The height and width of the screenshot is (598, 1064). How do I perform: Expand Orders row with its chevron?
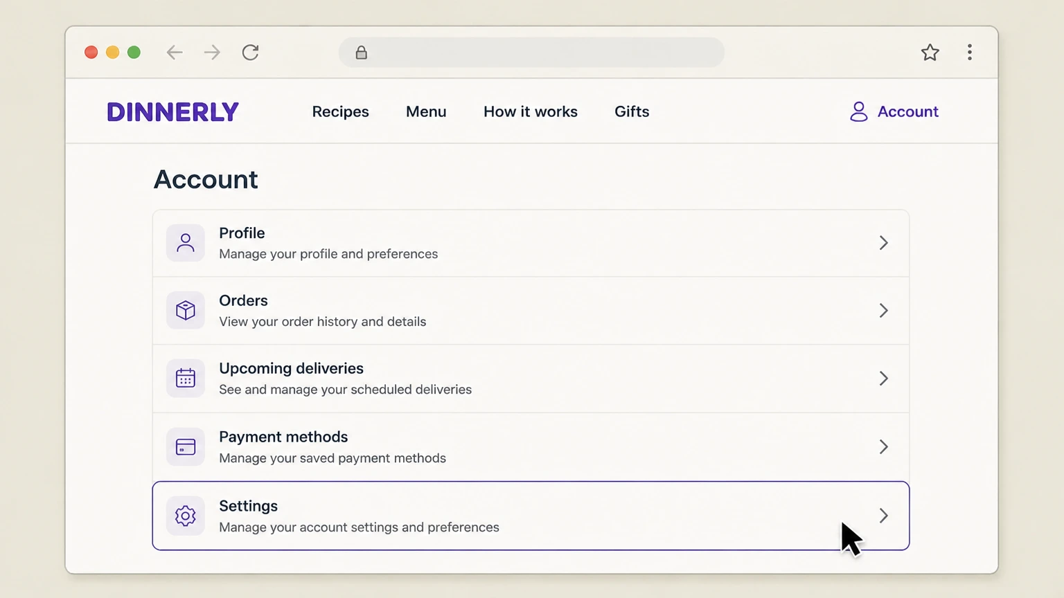tap(883, 310)
